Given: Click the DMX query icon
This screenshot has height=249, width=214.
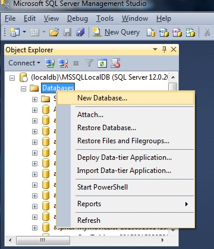Looking at the screenshot, I should pyautogui.click(x=177, y=32).
